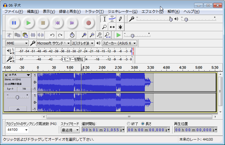225x145 pixels.
Task: Select the Envelope tool
Action: [x=112, y=19]
